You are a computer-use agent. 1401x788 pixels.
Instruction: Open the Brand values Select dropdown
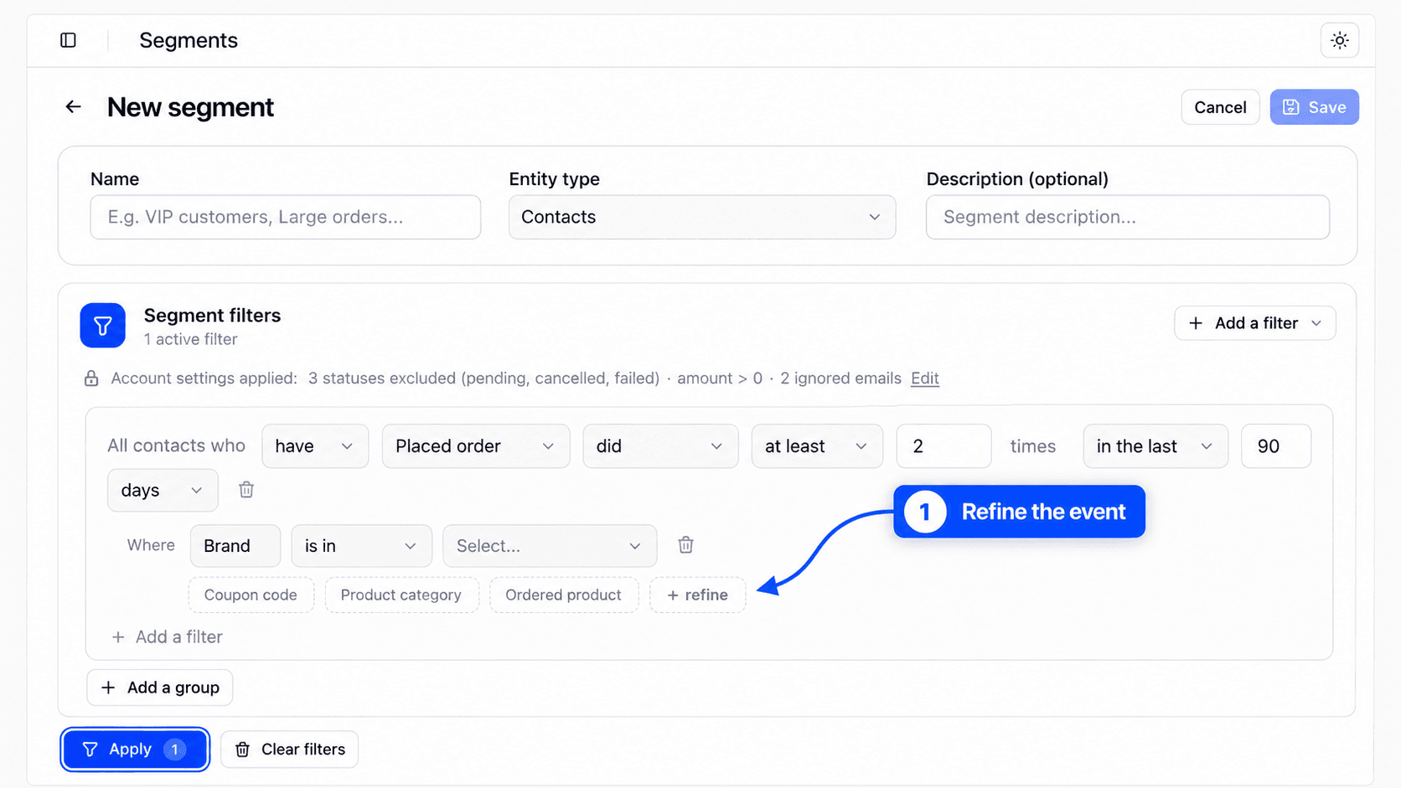pos(549,546)
